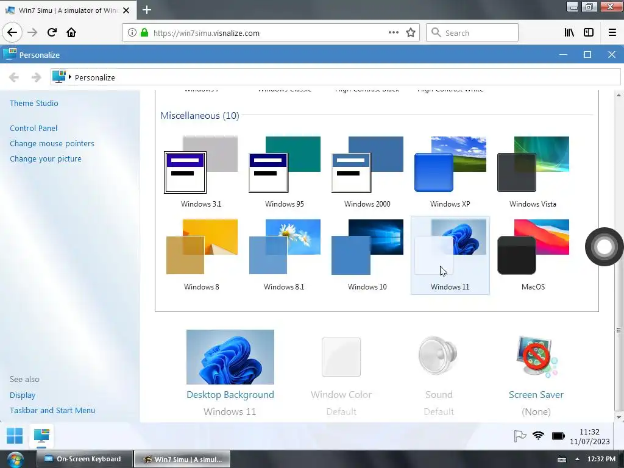Open Taskbar and Start Menu link
Screen dimensions: 624x468
52,410
